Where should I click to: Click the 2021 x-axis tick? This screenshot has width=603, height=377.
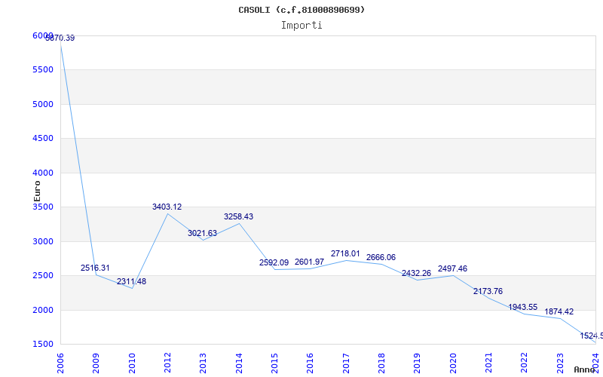[x=488, y=363]
